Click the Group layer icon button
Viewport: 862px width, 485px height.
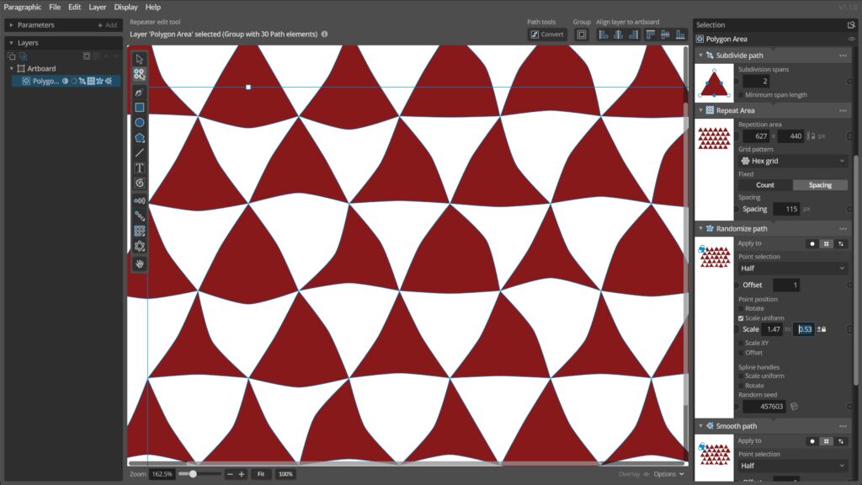point(581,35)
